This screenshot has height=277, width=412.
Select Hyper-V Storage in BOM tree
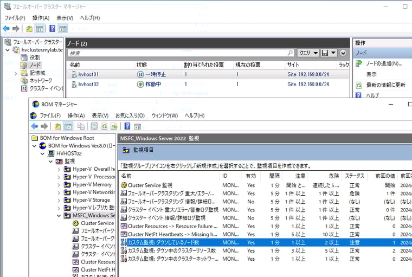point(92,200)
